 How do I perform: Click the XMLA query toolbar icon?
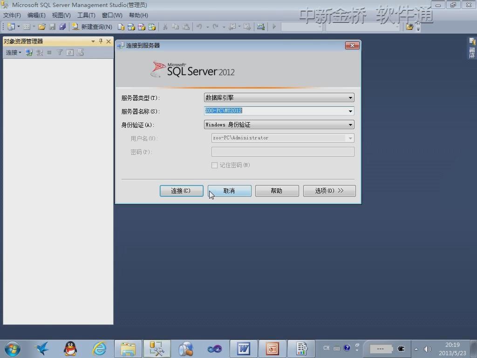click(152, 27)
